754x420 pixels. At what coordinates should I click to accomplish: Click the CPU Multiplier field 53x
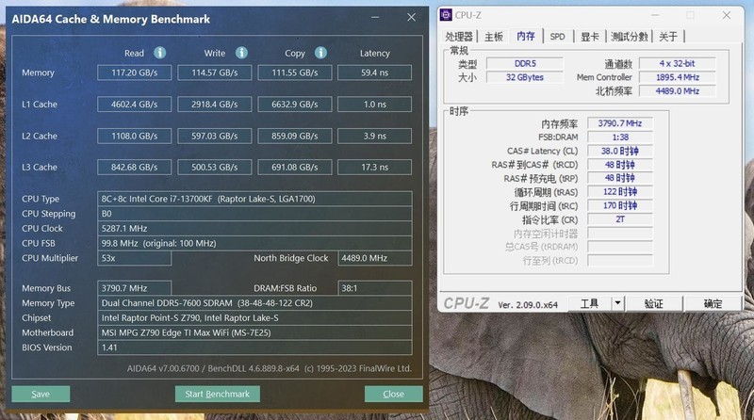(x=134, y=258)
